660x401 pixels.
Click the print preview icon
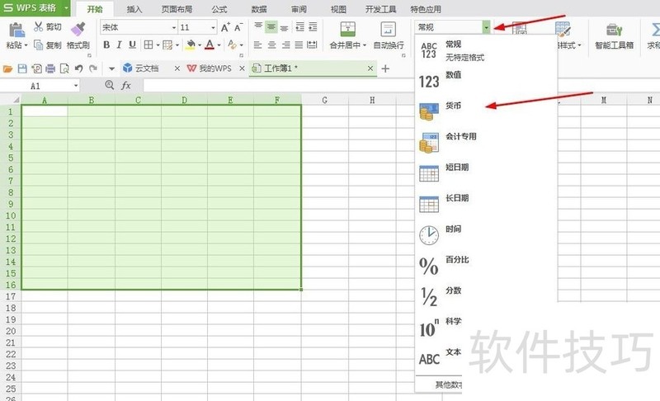[x=64, y=68]
